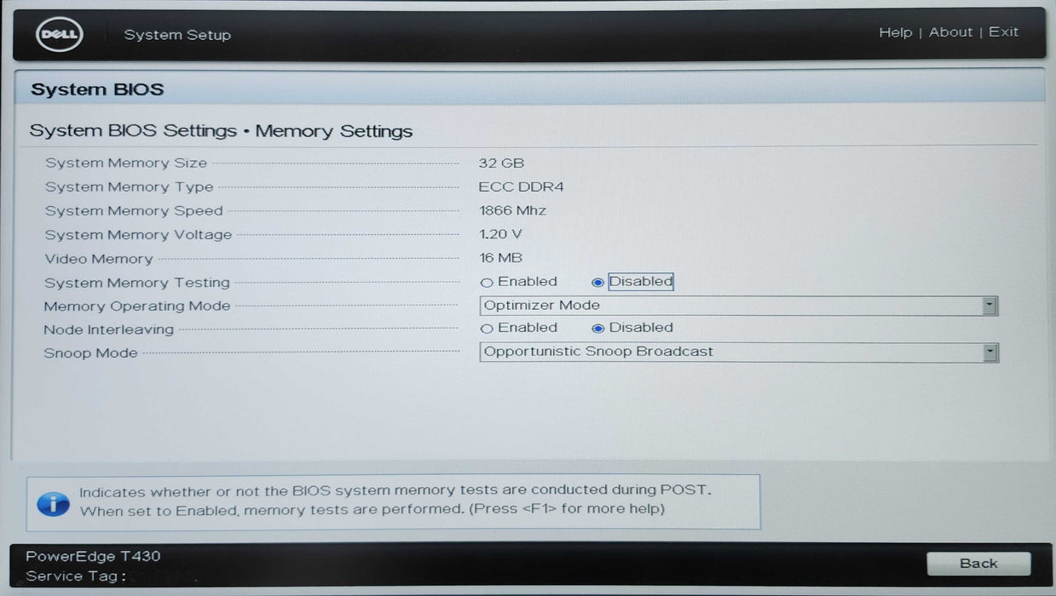Click the System Setup title text
The width and height of the screenshot is (1056, 596).
(x=177, y=35)
